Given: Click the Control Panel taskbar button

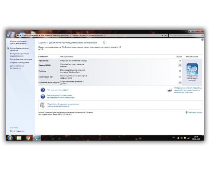Looking at the screenshot, I should (37, 138).
